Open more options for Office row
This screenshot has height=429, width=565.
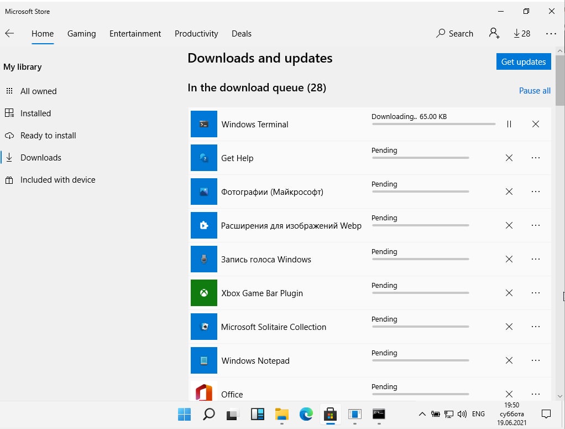pyautogui.click(x=536, y=394)
